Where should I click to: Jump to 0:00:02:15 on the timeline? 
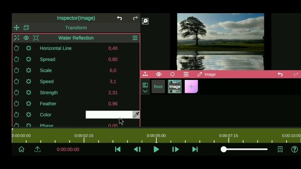[84, 136]
